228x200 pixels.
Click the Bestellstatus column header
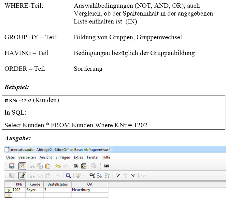click(x=57, y=184)
